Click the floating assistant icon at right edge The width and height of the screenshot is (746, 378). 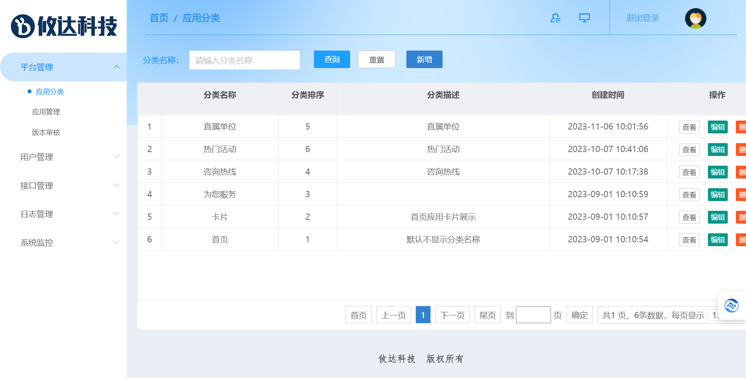pyautogui.click(x=732, y=306)
